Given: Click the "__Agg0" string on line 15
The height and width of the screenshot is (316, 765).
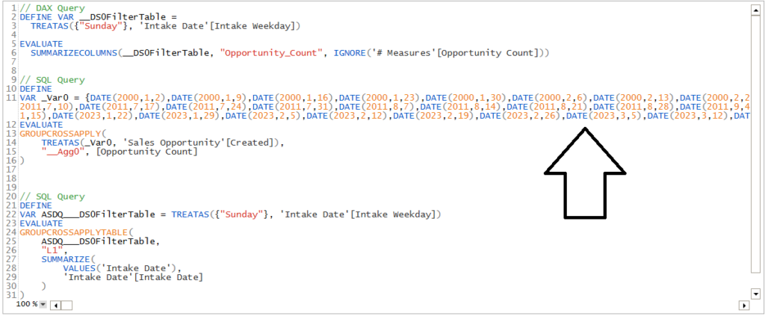Looking at the screenshot, I should tap(63, 152).
